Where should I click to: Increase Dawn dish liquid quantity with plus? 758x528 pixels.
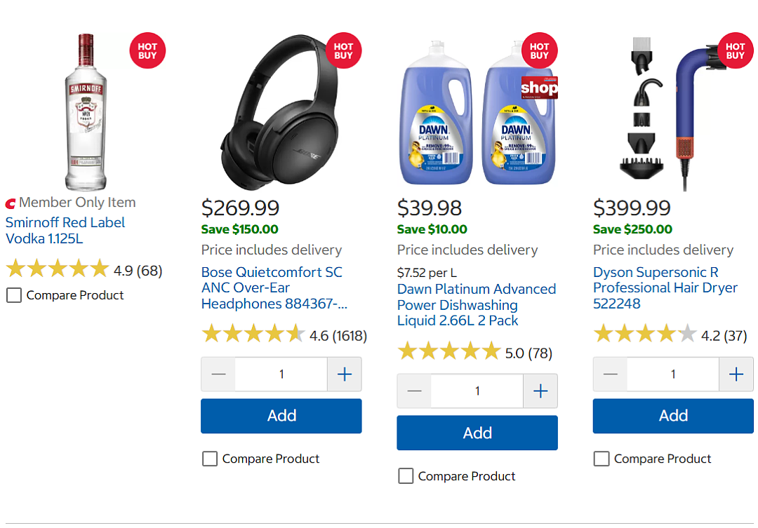[x=540, y=391]
